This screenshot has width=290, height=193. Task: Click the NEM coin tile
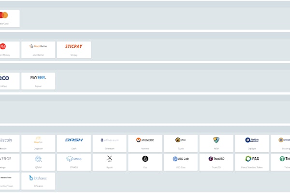coord(216,143)
